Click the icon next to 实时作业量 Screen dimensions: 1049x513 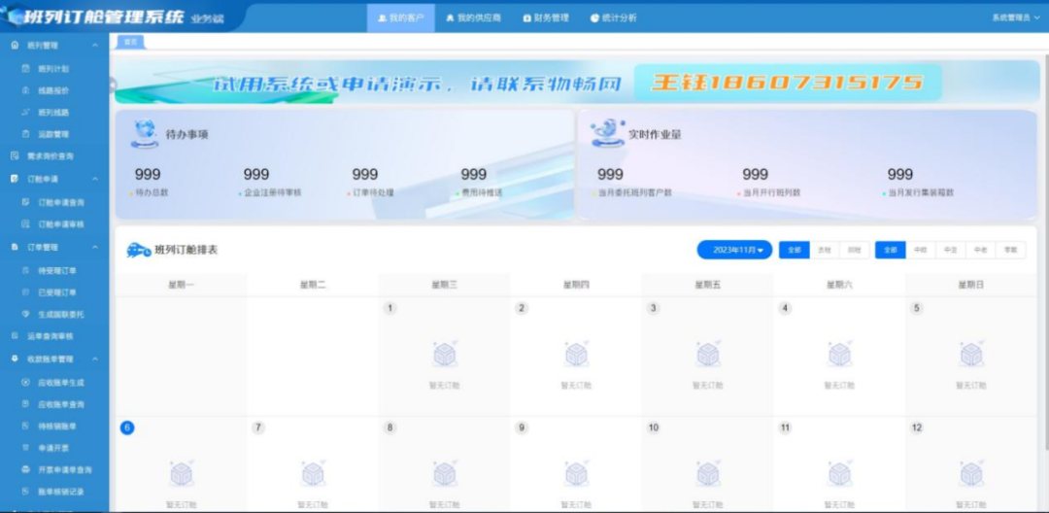coord(607,133)
